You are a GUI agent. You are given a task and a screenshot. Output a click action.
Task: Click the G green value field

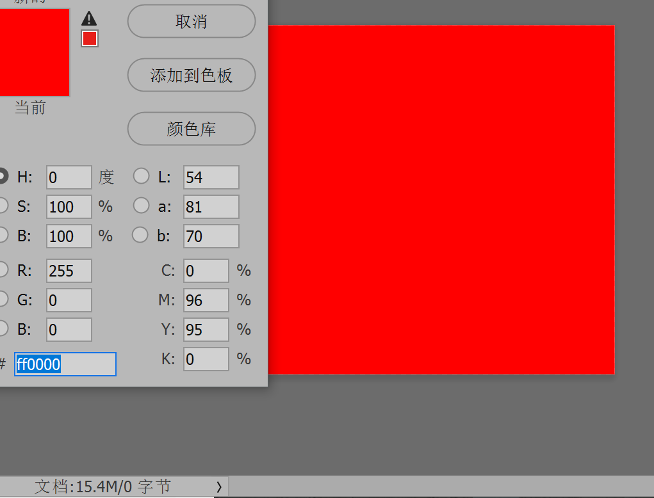(x=69, y=300)
